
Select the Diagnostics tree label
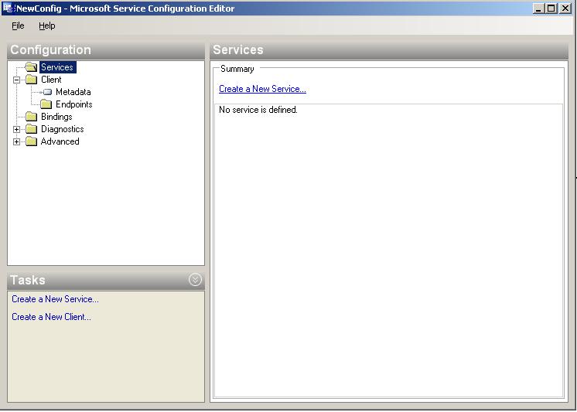point(62,129)
